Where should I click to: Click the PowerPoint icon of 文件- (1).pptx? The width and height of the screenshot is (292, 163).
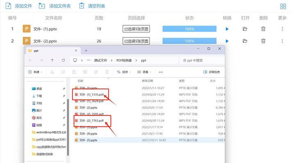[x=27, y=29]
